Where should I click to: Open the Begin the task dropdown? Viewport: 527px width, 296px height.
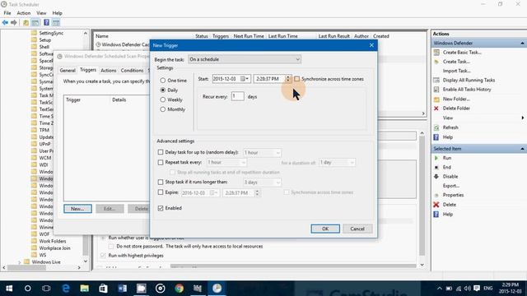coord(245,59)
